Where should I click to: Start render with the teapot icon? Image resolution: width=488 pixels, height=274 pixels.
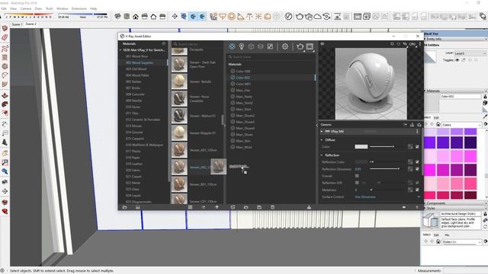click(x=300, y=46)
